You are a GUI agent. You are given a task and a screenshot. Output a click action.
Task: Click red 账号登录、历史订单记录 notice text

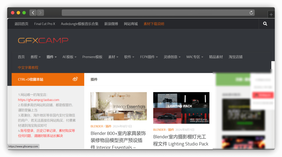click(x=46, y=133)
